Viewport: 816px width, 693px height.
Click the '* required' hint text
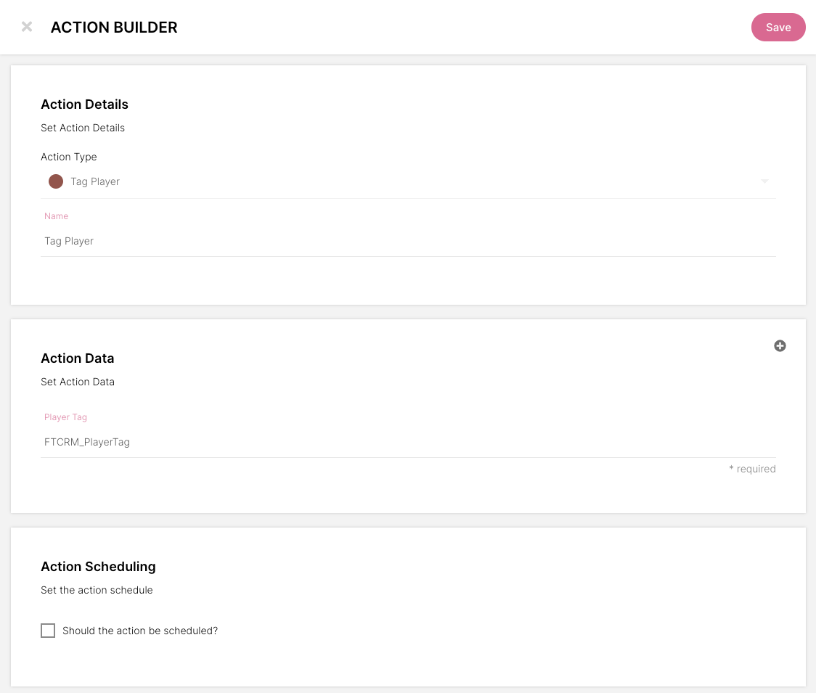pyautogui.click(x=752, y=469)
